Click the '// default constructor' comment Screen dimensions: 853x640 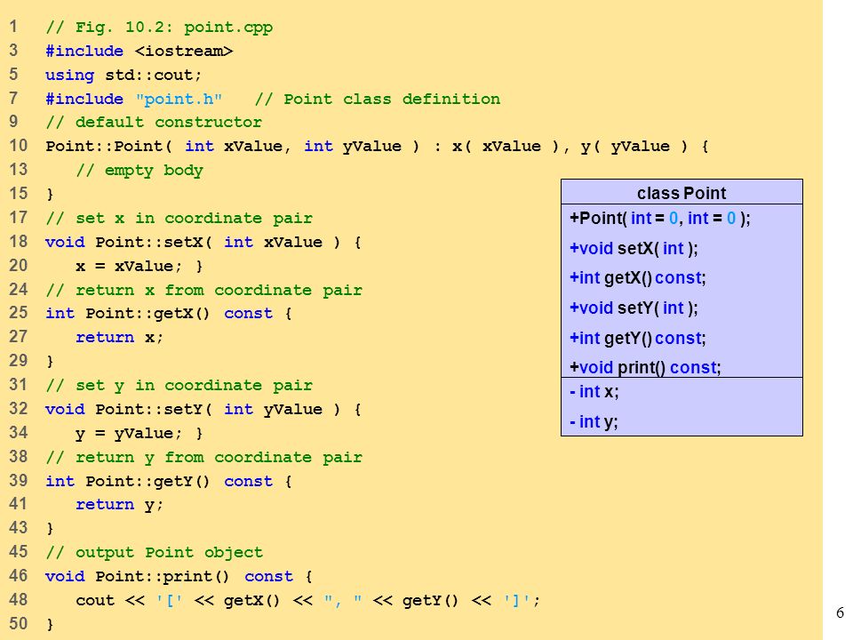(154, 123)
